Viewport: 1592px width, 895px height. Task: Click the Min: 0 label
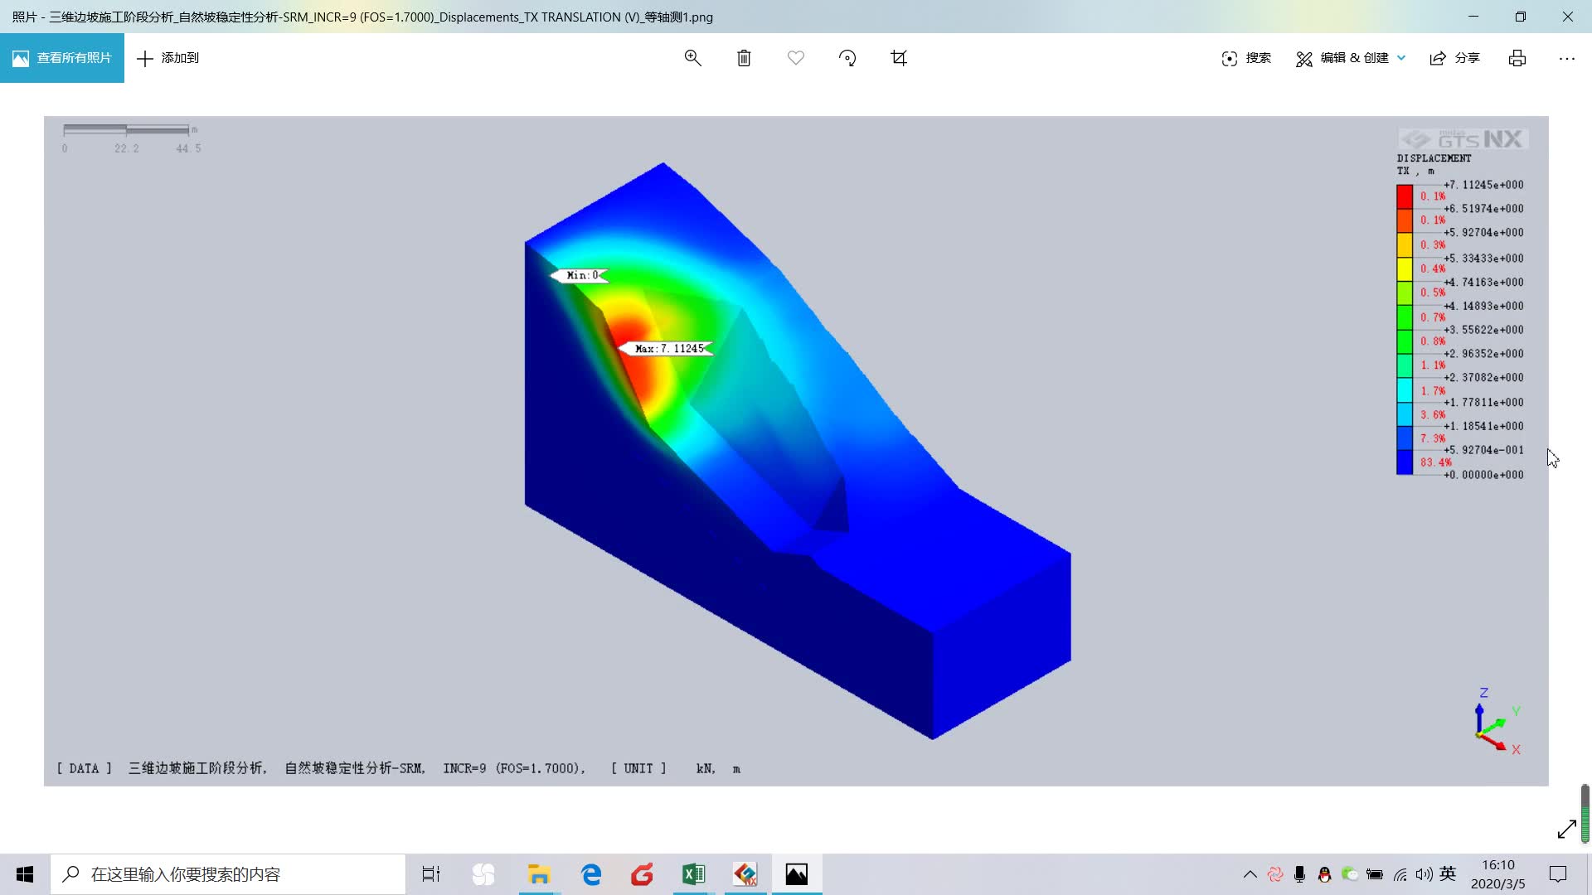581,275
